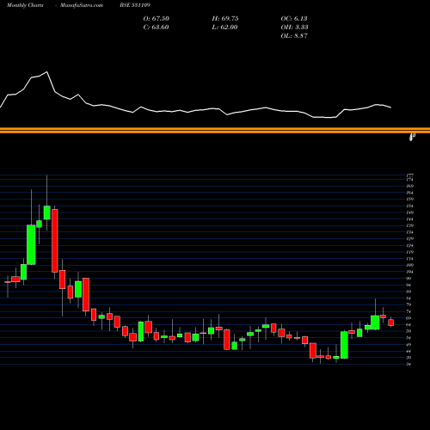Click the 154 price axis label

(x=409, y=206)
